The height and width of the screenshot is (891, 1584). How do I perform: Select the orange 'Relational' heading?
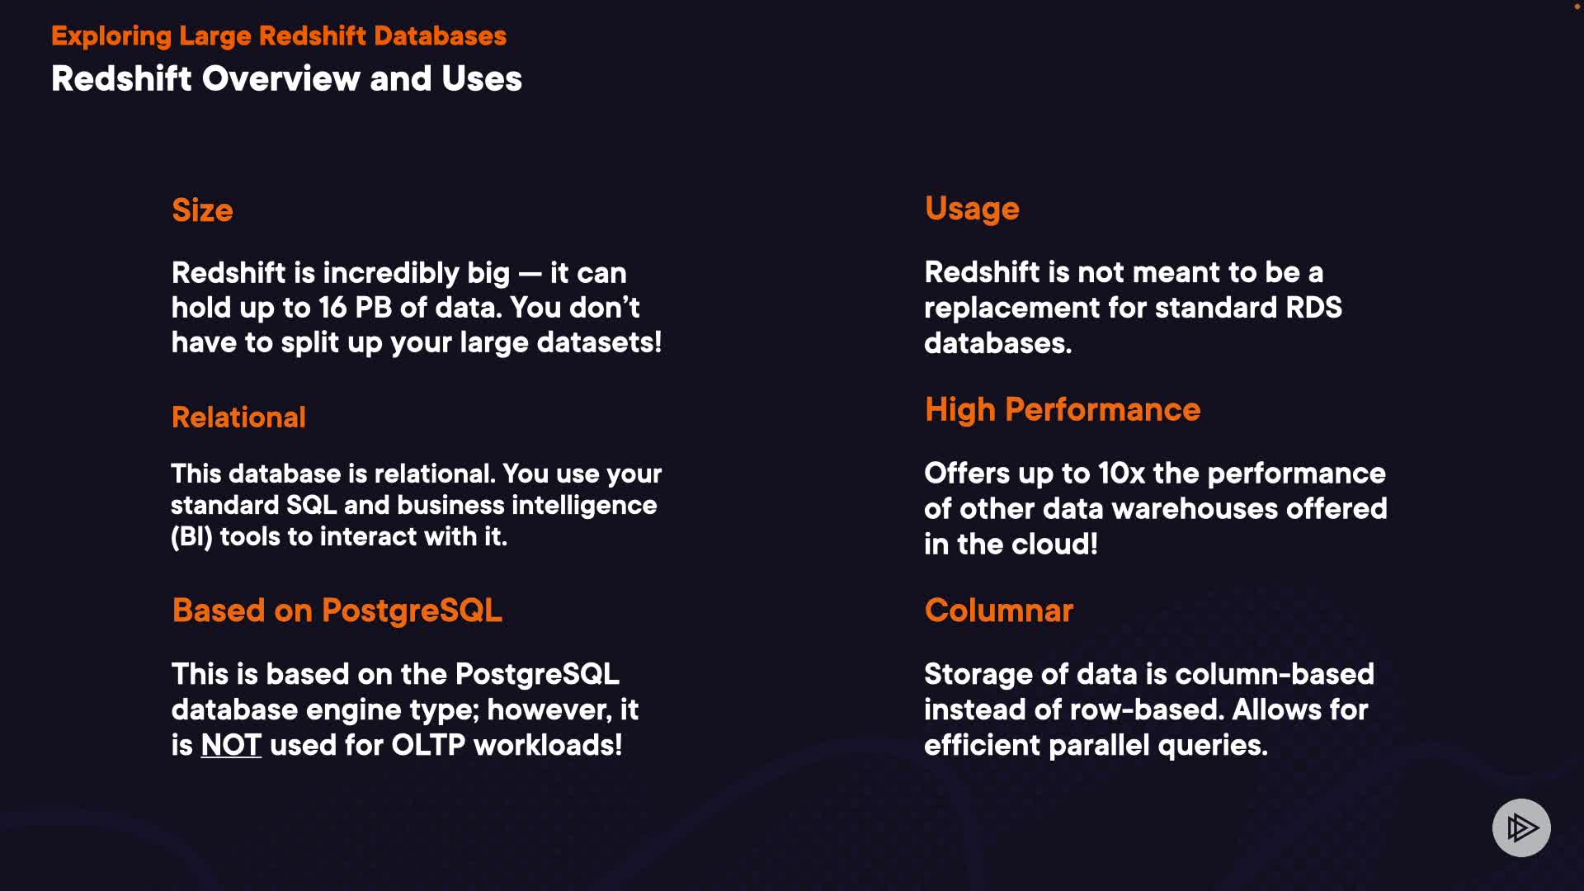tap(238, 417)
